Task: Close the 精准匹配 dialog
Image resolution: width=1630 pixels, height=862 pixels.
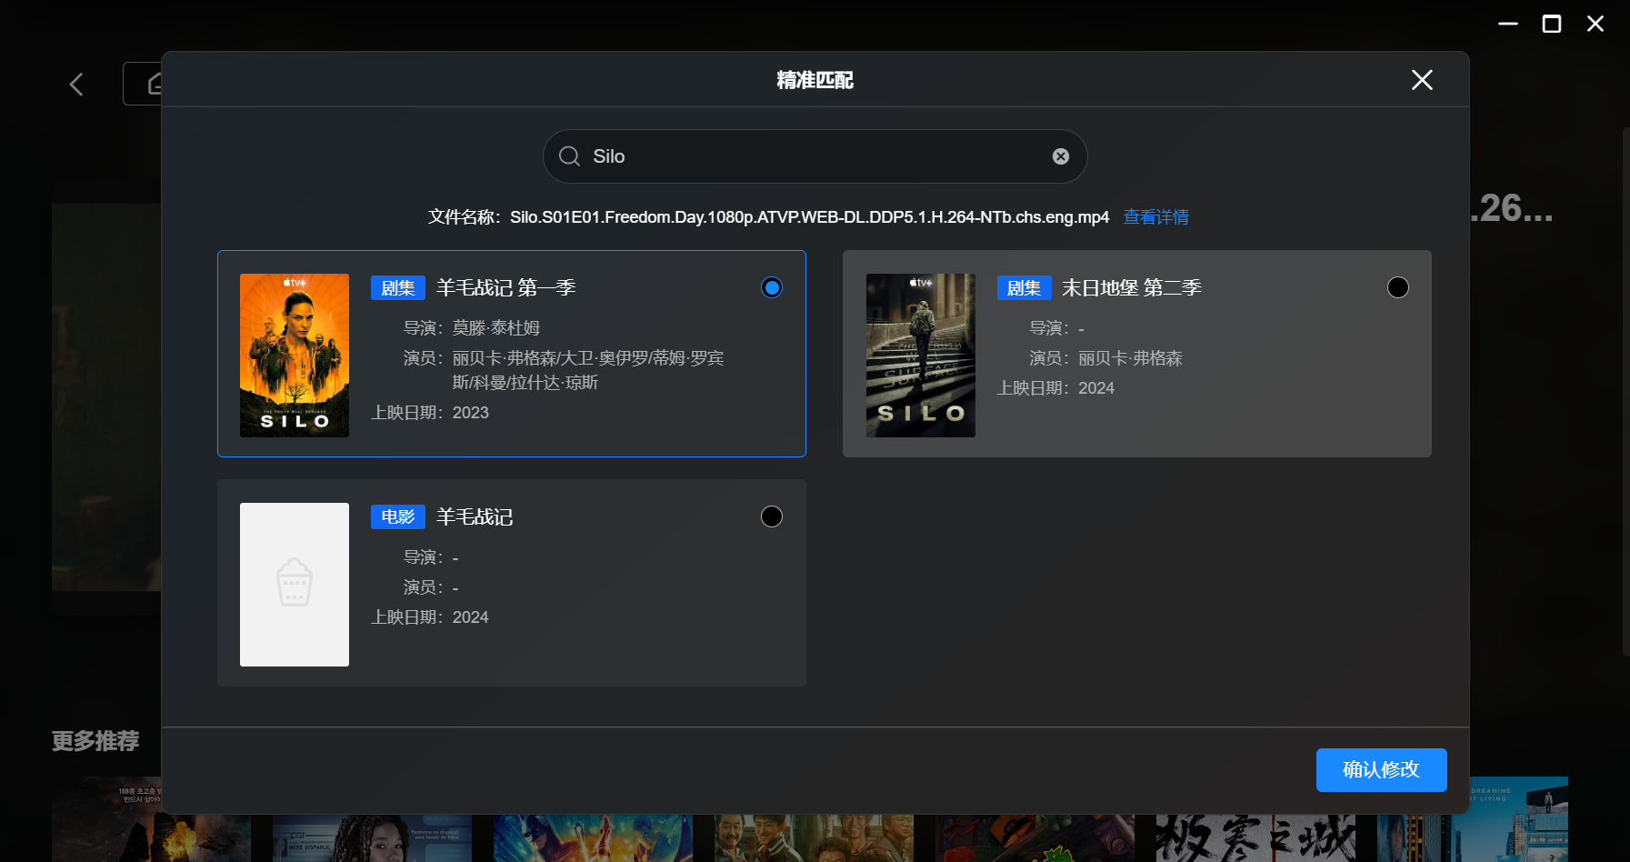Action: 1422,80
